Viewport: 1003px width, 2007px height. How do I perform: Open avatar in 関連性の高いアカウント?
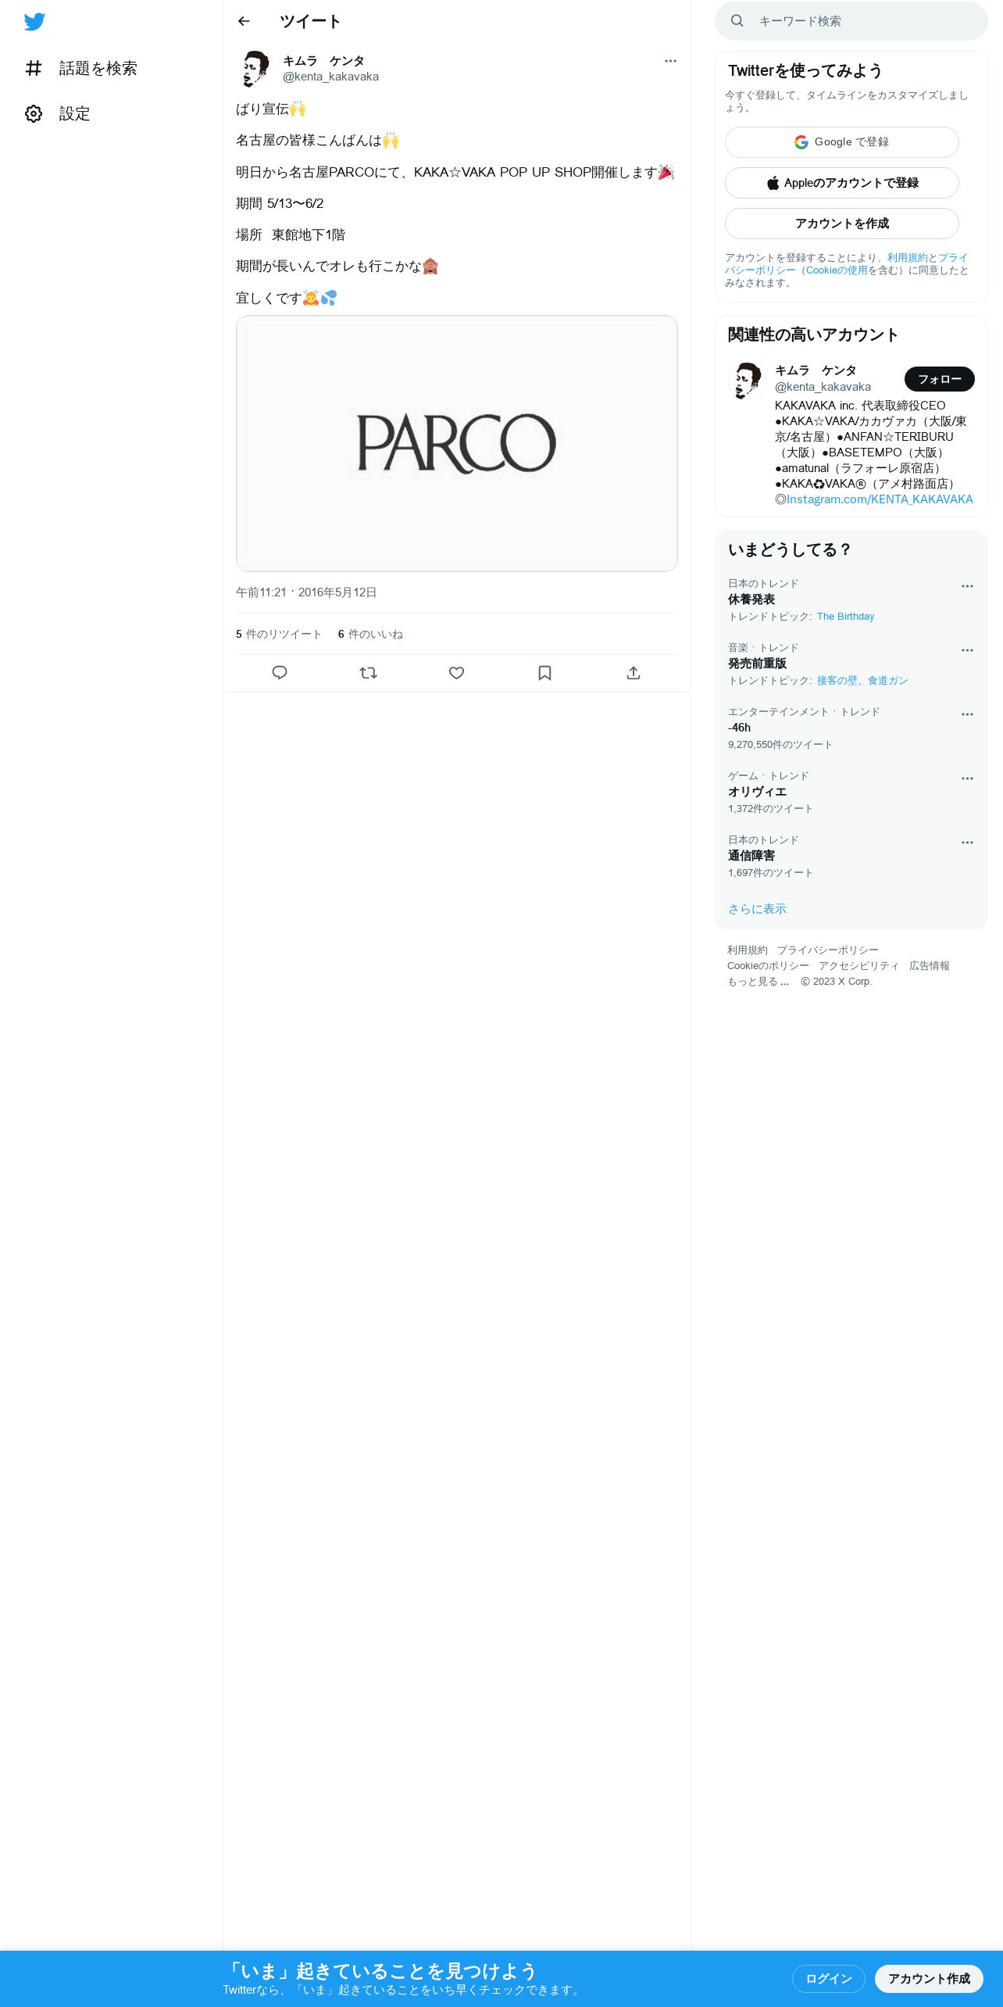pyautogui.click(x=746, y=381)
